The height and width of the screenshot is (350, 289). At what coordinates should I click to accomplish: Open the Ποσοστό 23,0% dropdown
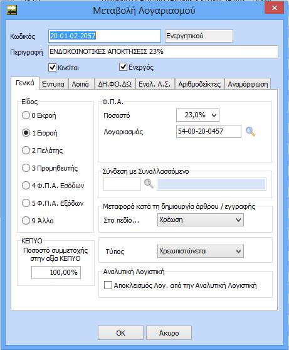(x=197, y=115)
